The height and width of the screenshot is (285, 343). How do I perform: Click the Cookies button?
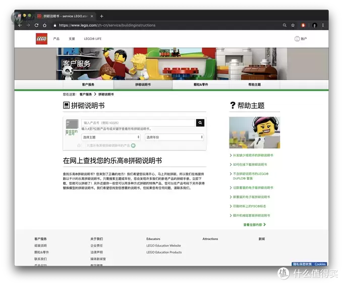pyautogui.click(x=320, y=264)
